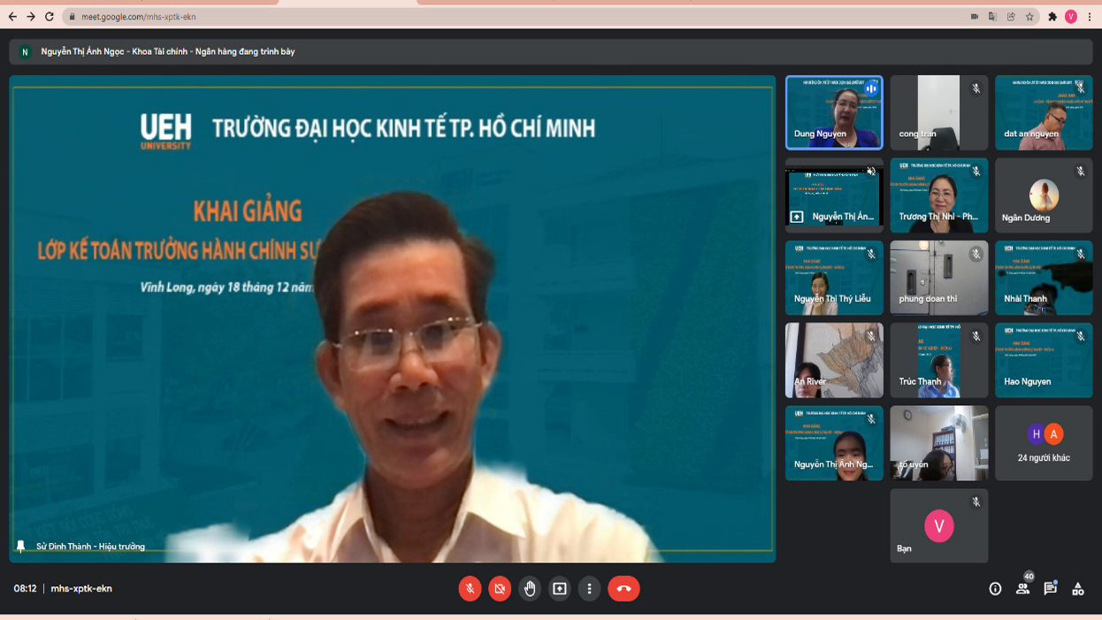Open the in-call chat panel
Viewport: 1102px width, 620px height.
1051,588
